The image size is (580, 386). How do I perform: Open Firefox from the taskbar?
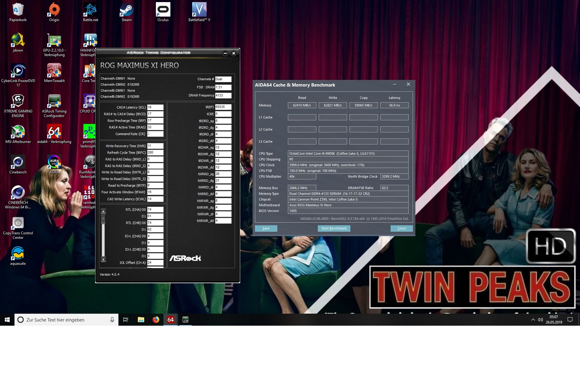(x=156, y=320)
